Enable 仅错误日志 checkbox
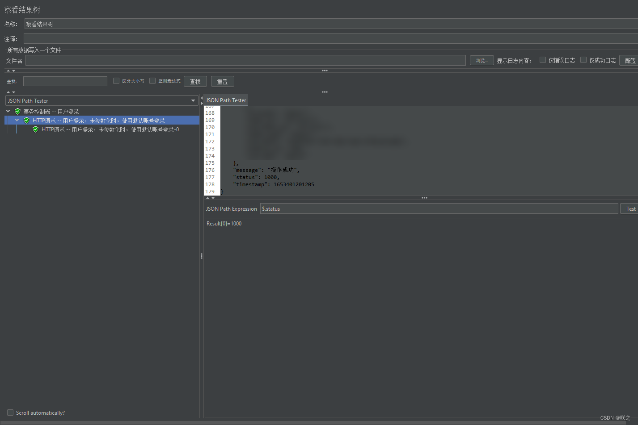This screenshot has height=425, width=638. point(543,60)
